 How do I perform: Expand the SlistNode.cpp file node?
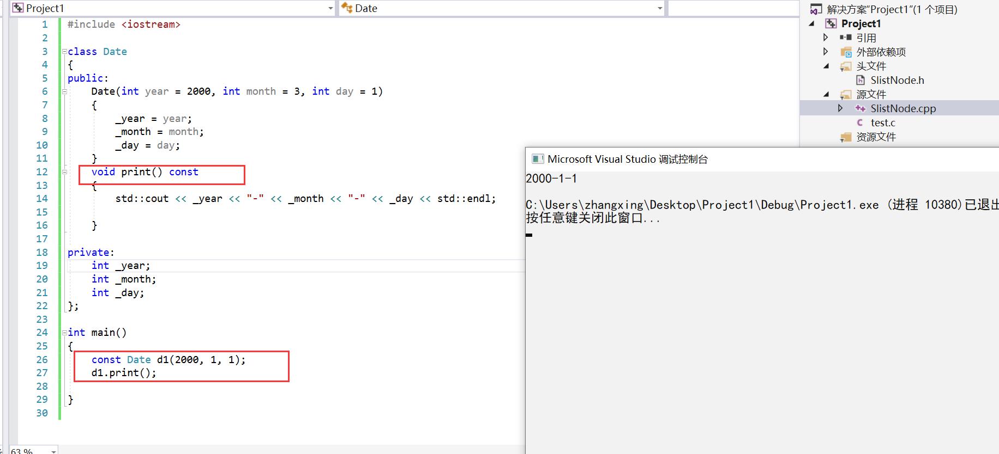(840, 108)
